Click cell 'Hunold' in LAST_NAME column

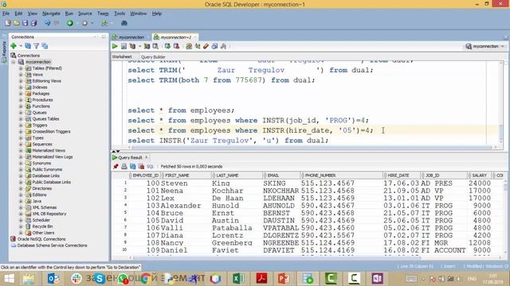(x=226, y=206)
